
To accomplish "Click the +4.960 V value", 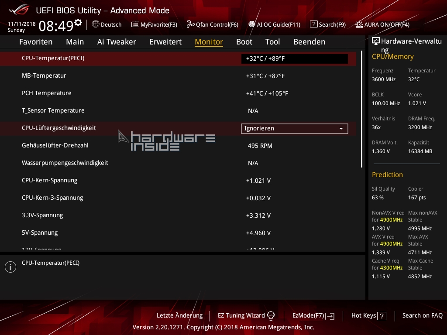I will coord(258,233).
